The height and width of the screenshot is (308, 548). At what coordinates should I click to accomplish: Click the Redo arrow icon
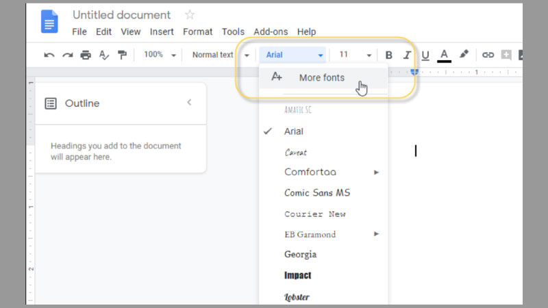click(67, 55)
